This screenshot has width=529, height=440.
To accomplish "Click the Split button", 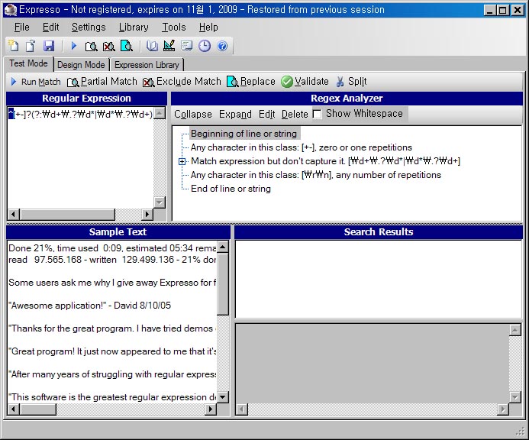I will pyautogui.click(x=351, y=82).
